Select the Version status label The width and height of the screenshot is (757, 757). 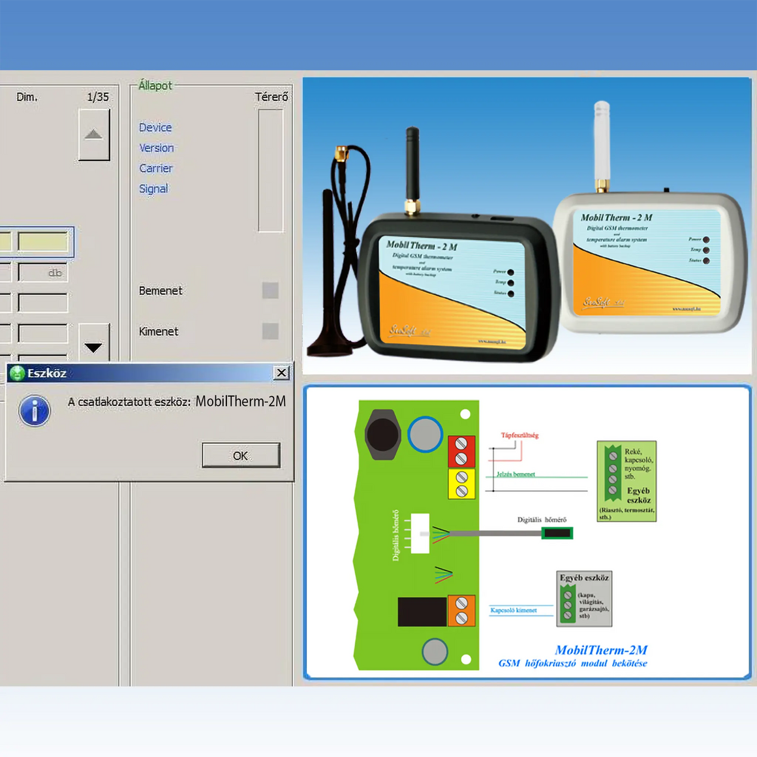[x=157, y=148]
